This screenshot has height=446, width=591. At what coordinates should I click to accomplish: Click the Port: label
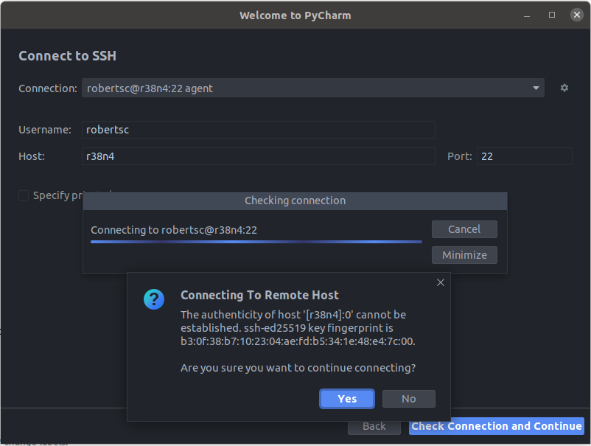point(459,156)
